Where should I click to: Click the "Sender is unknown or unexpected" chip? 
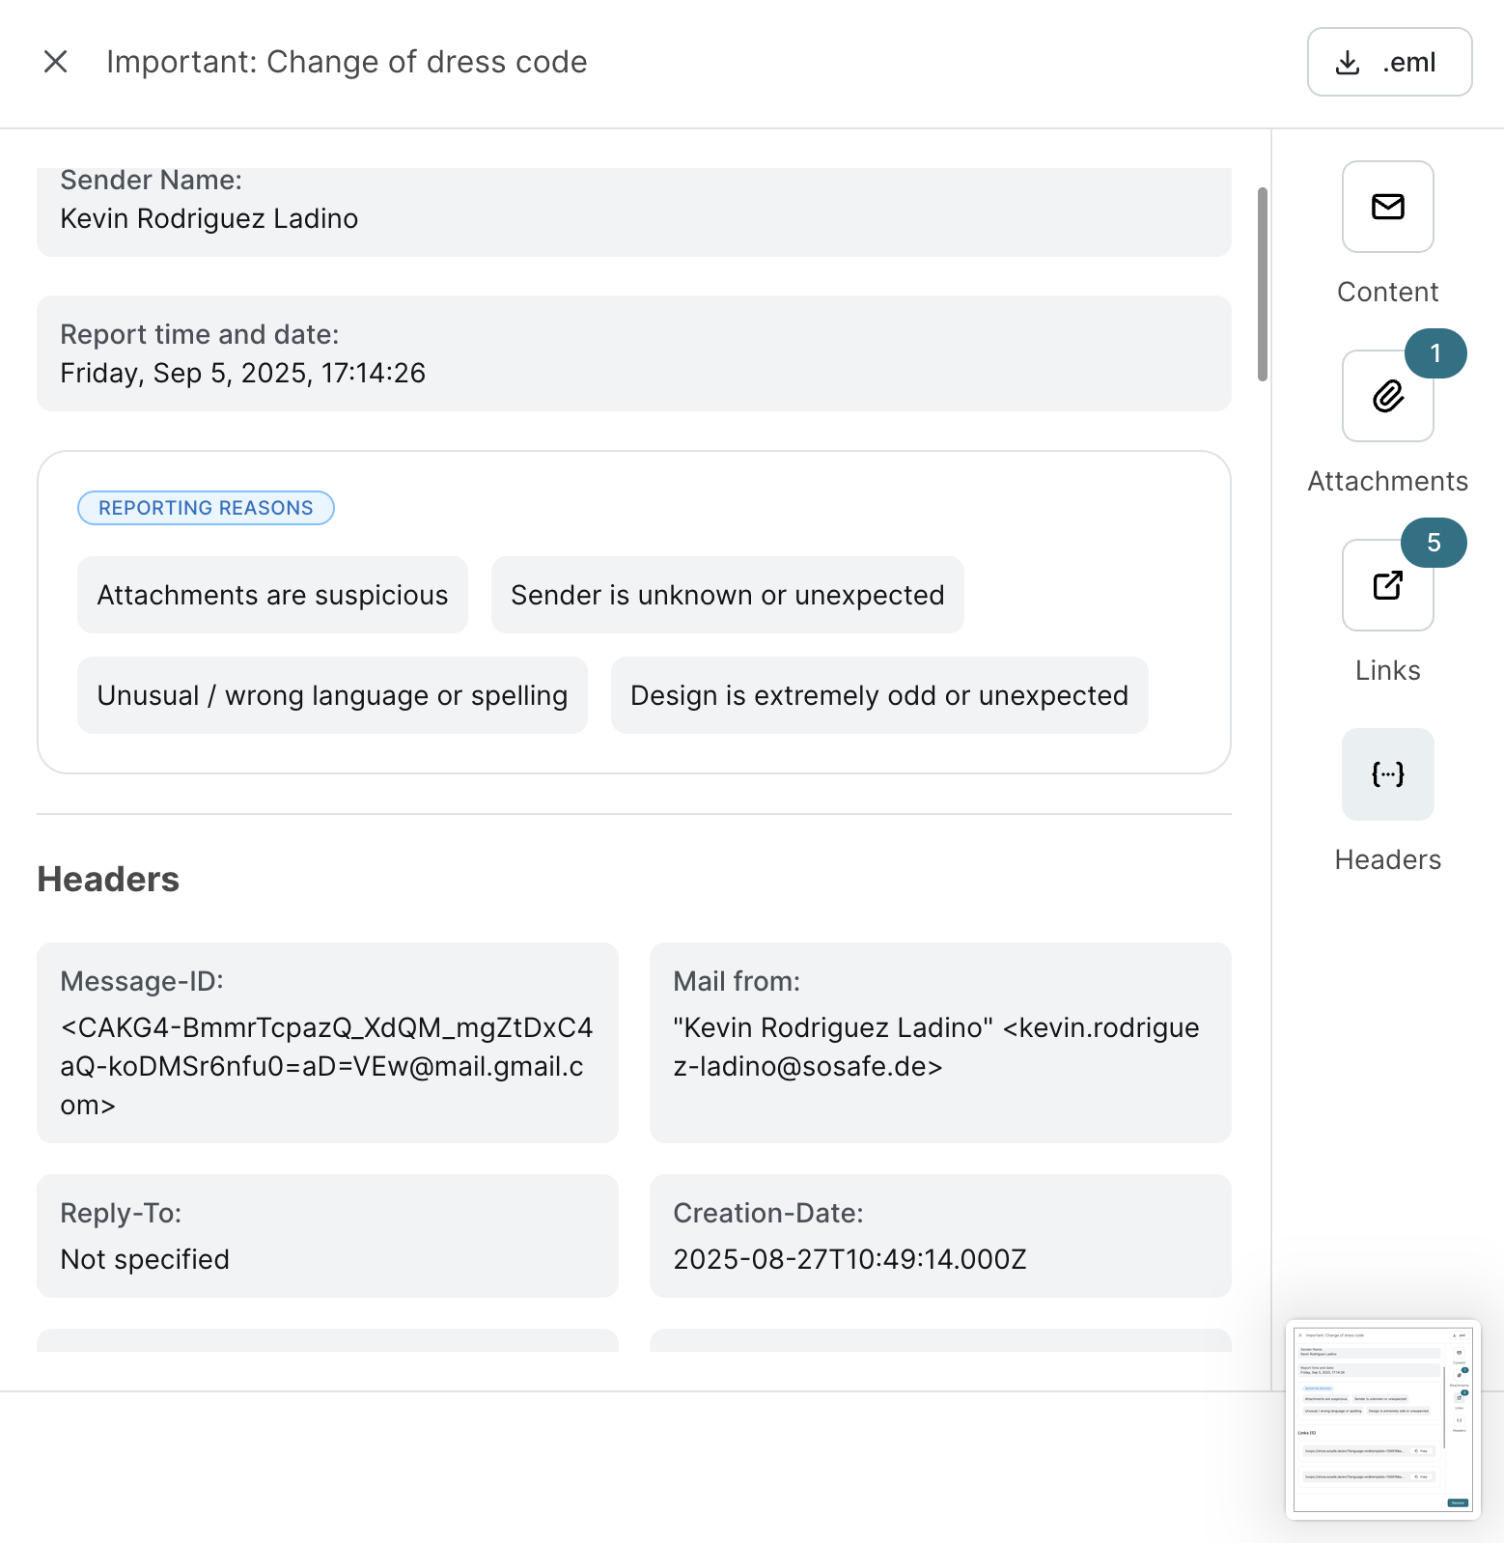pos(727,595)
